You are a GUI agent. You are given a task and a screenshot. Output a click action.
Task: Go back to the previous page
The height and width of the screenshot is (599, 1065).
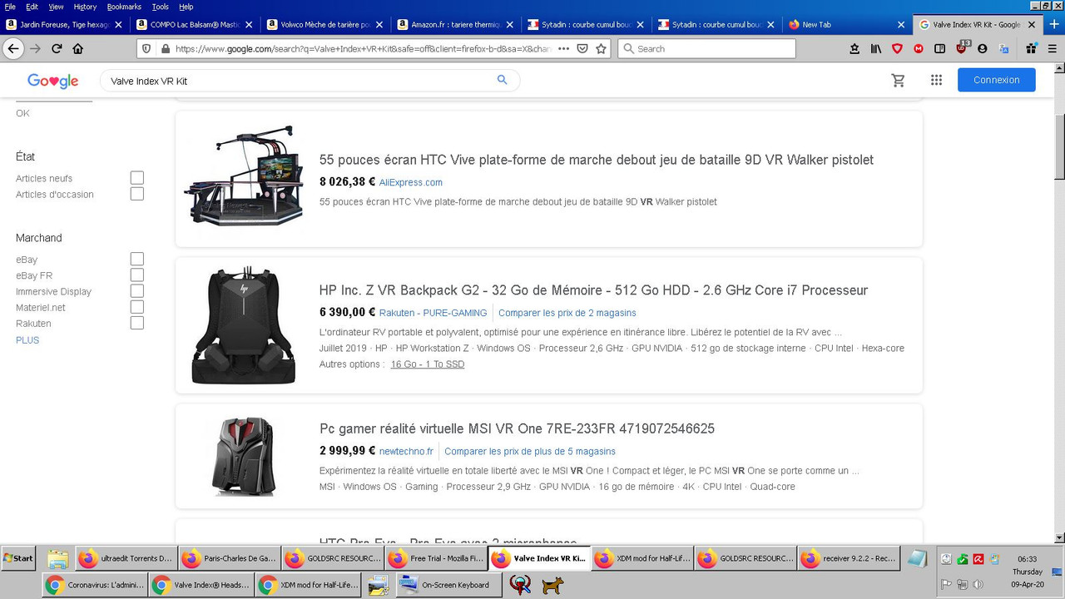(x=13, y=49)
